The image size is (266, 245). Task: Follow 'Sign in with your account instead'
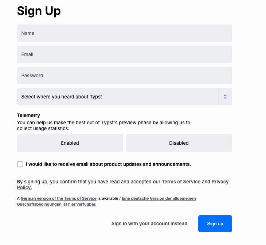pos(149,223)
